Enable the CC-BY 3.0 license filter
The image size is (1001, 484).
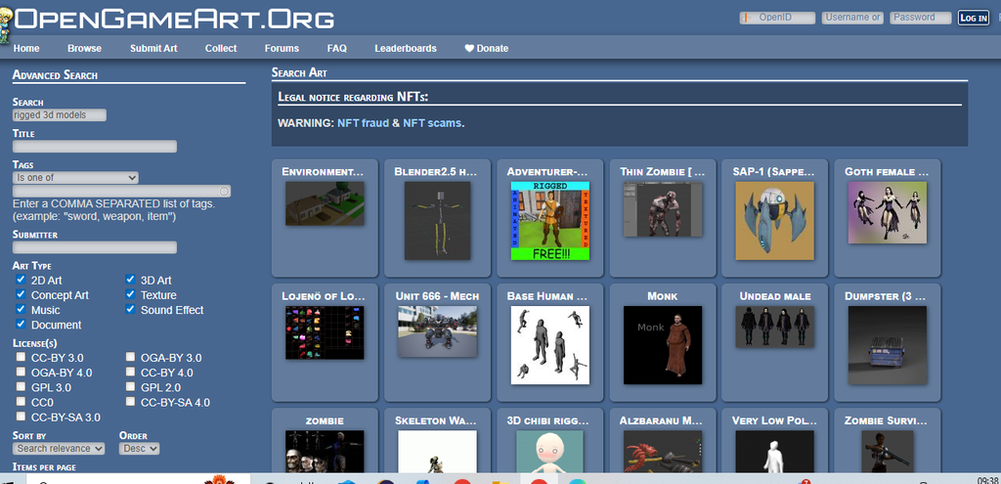(x=21, y=357)
